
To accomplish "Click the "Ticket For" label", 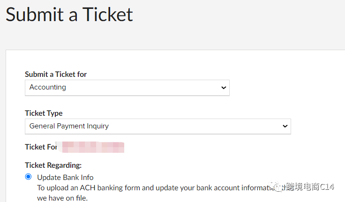I will point(41,147).
